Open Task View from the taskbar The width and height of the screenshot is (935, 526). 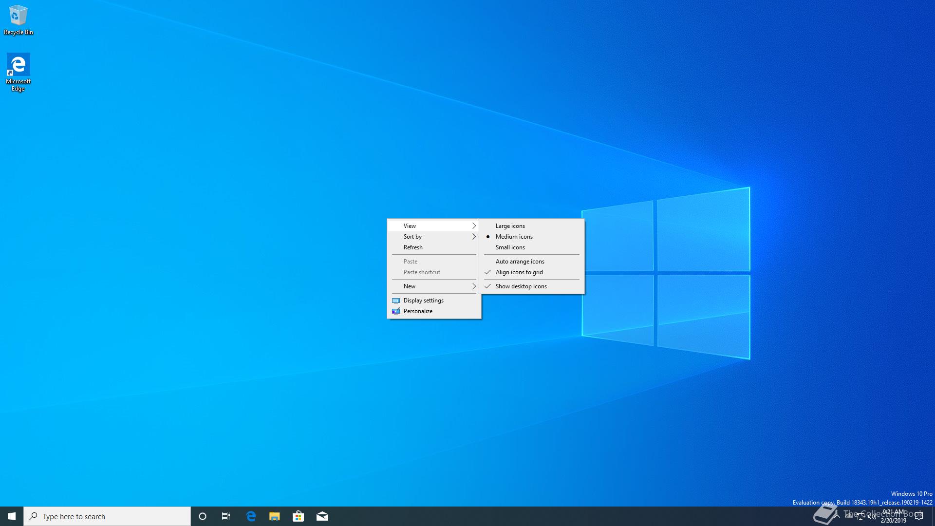click(x=226, y=516)
